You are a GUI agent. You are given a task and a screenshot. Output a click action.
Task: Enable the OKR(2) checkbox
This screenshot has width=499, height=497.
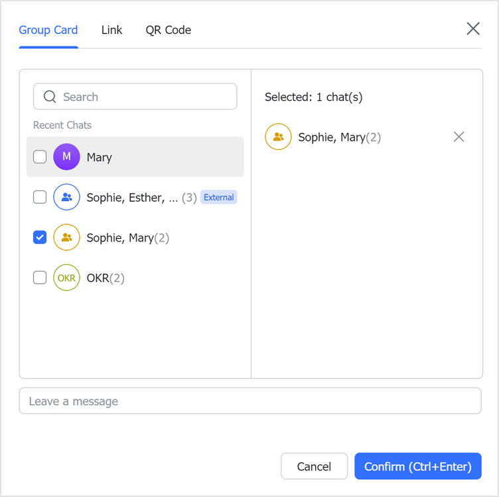tap(40, 278)
